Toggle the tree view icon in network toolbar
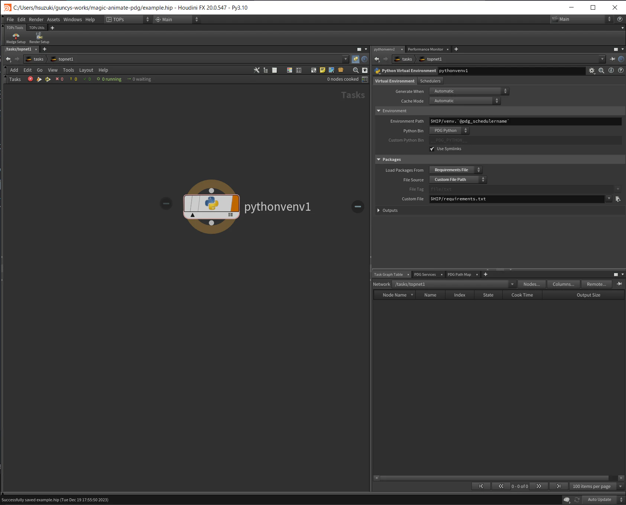Screen dimensions: 626x505 pyautogui.click(x=266, y=70)
